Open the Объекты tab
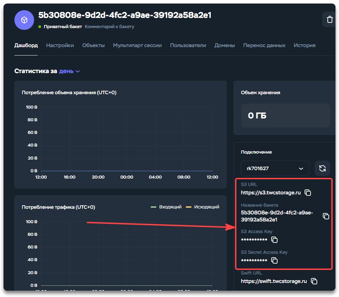The image size is (339, 297). pos(93,45)
